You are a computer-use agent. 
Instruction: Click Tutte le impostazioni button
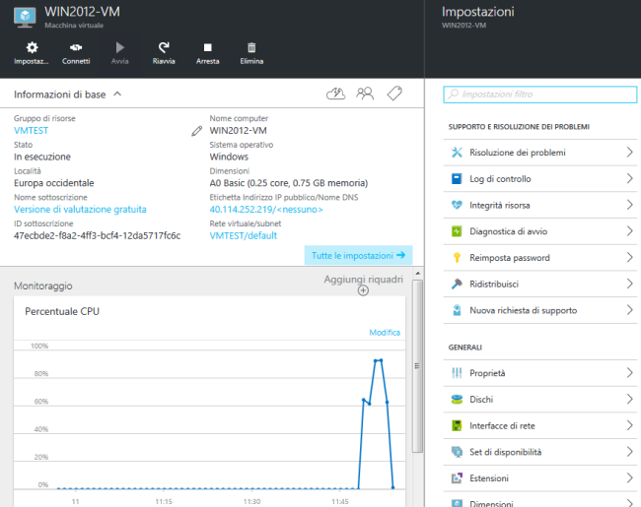358,255
